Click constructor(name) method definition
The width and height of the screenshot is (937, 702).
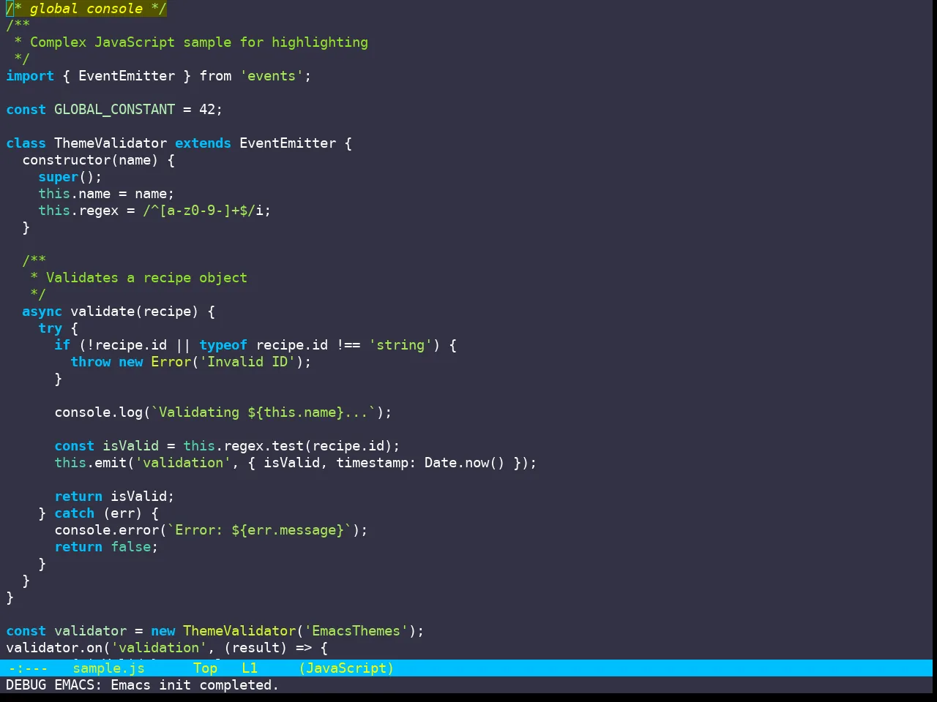coord(90,160)
